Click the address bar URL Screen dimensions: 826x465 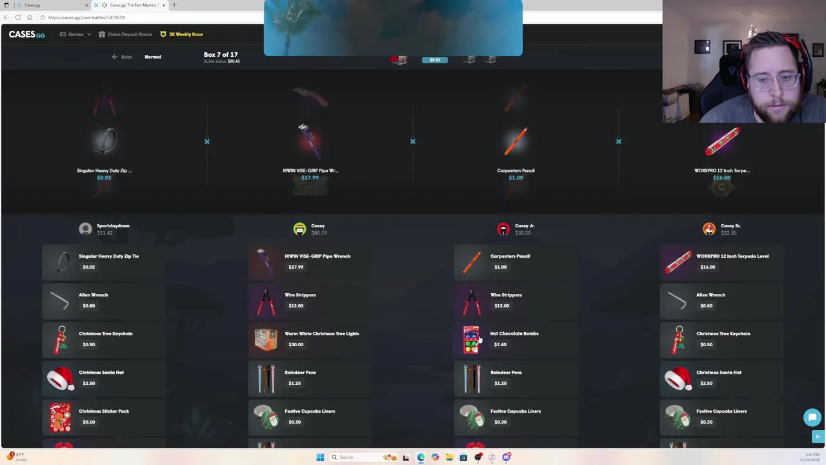point(86,17)
